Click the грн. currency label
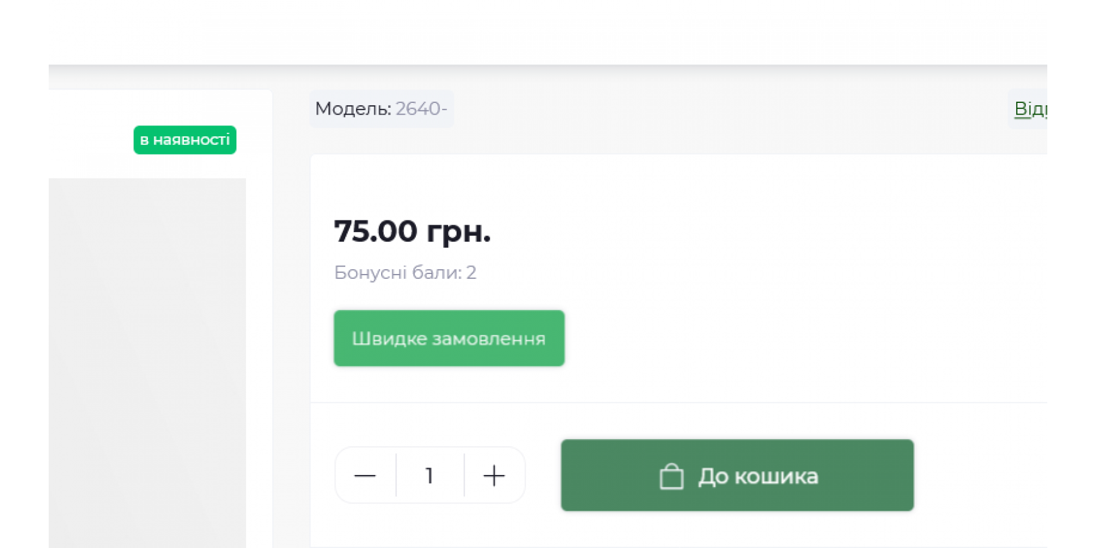The width and height of the screenshot is (1096, 548). coord(458,231)
